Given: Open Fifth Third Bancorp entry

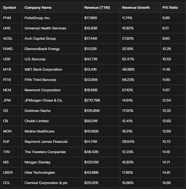Looking at the screenshot, I should click(x=40, y=80).
